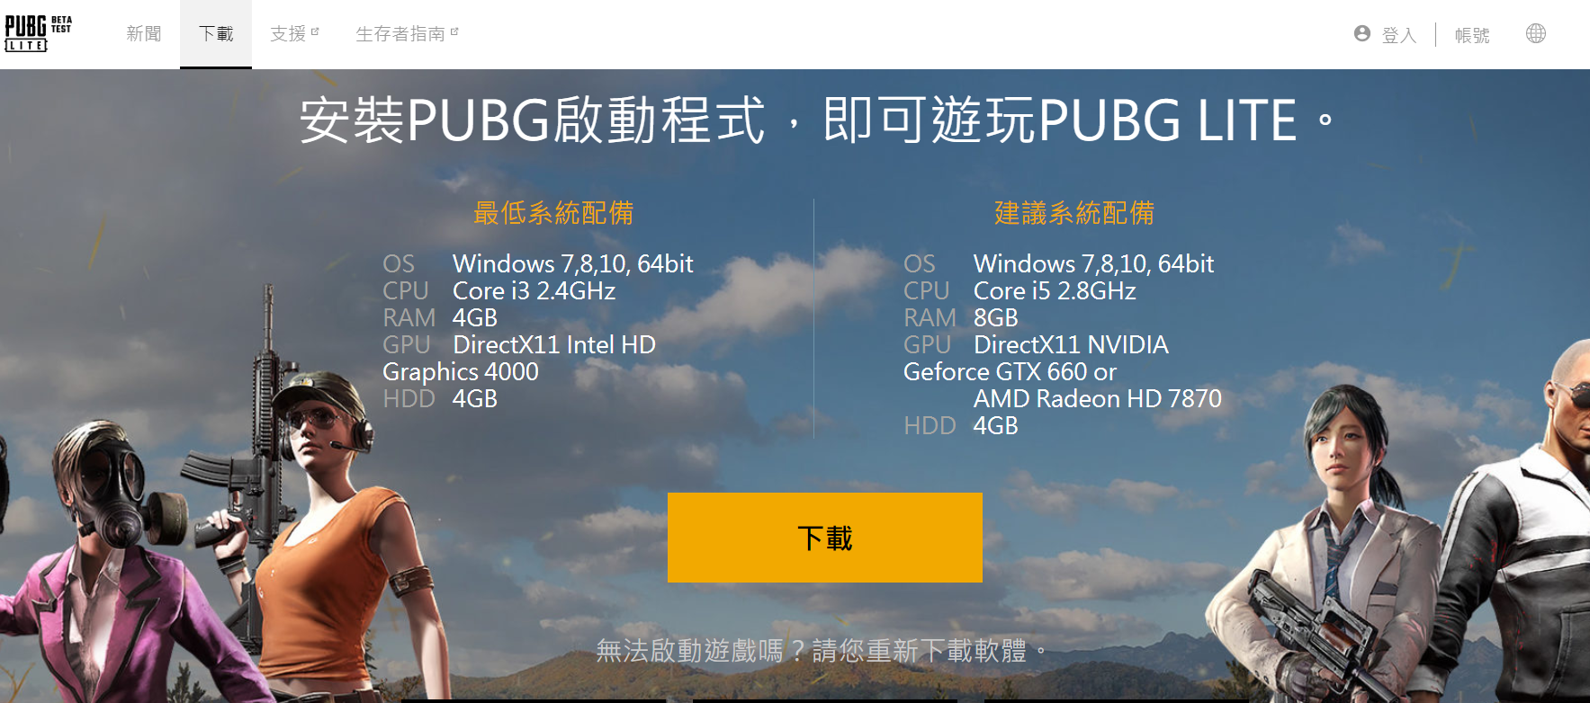This screenshot has width=1590, height=703.
Task: Click the Graphics 4000 text
Action: coord(461,372)
